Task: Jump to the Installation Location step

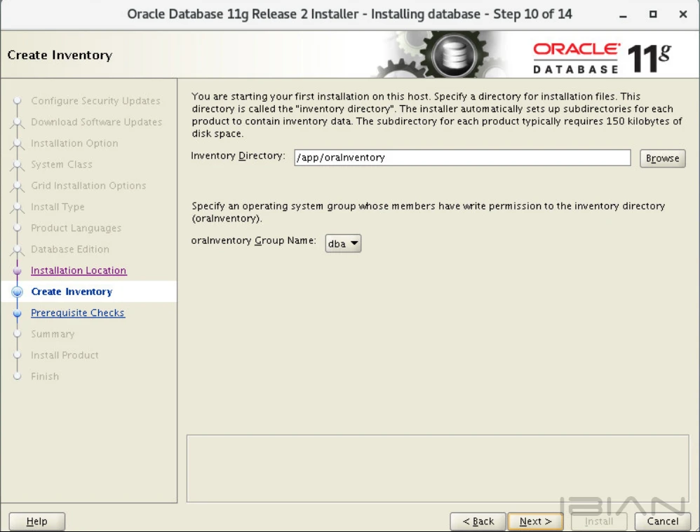Action: [79, 271]
